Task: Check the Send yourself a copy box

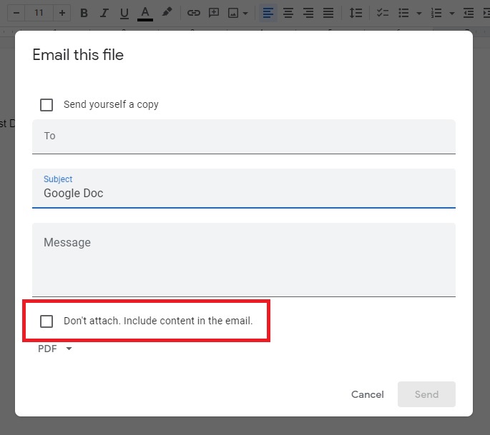Action: (46, 105)
